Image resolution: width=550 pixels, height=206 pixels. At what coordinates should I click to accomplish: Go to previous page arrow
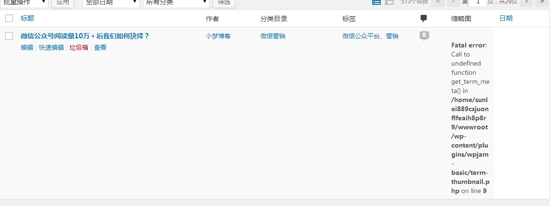(454, 2)
